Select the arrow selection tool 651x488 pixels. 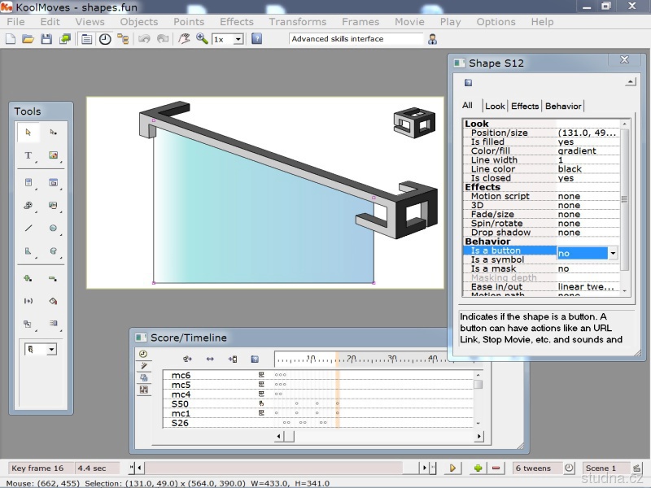(28, 132)
